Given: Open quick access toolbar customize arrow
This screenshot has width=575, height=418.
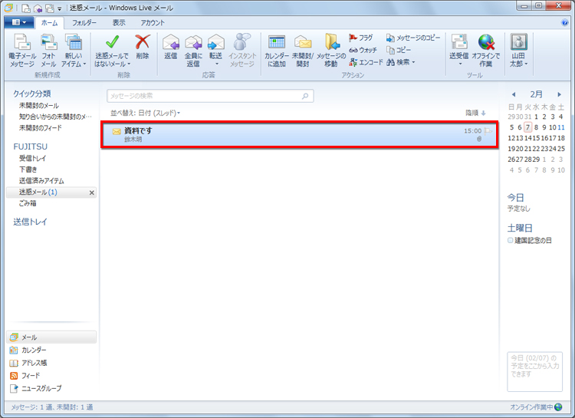Looking at the screenshot, I should (59, 8).
